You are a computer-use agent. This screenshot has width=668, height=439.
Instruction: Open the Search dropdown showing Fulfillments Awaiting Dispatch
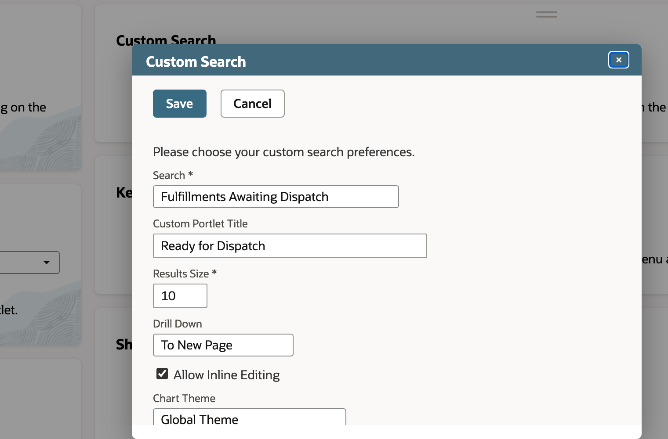276,197
